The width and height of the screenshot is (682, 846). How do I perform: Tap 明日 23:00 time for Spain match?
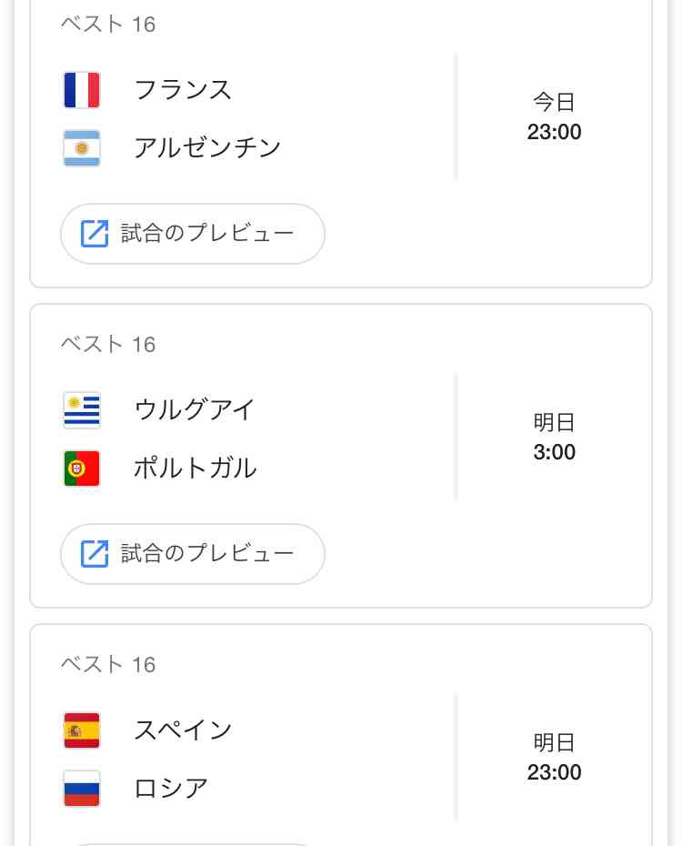(x=554, y=758)
